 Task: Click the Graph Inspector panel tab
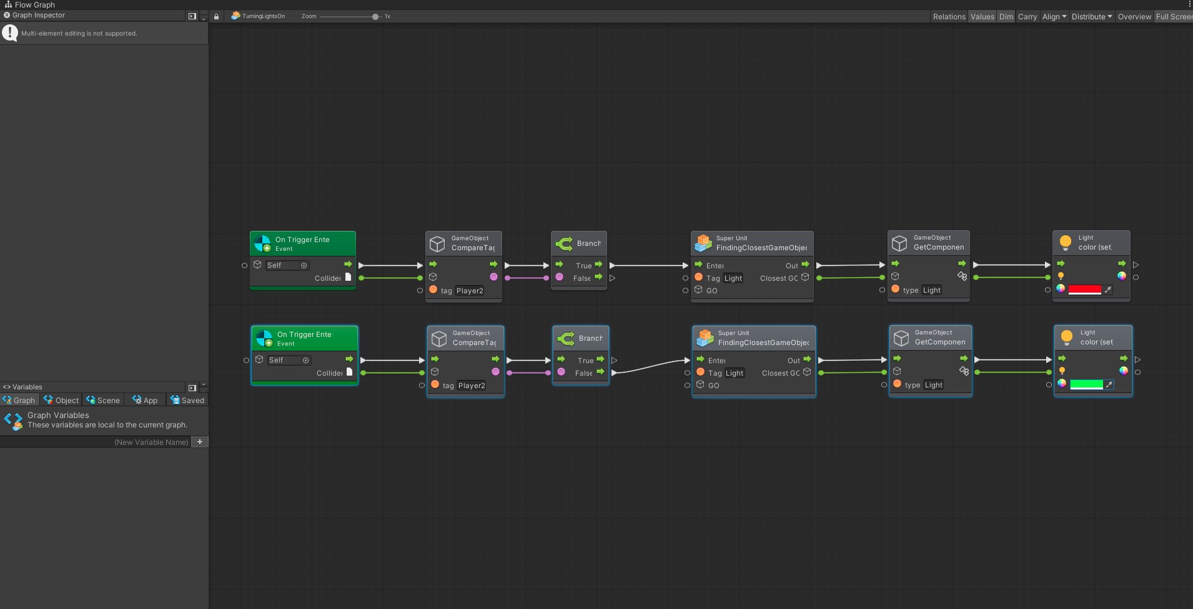click(x=34, y=15)
